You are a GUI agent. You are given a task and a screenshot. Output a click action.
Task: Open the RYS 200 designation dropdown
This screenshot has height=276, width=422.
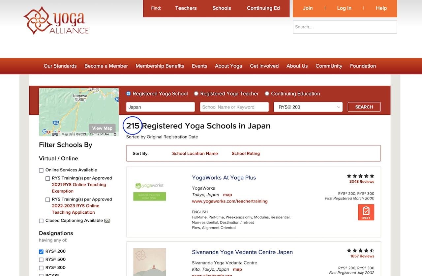click(308, 107)
